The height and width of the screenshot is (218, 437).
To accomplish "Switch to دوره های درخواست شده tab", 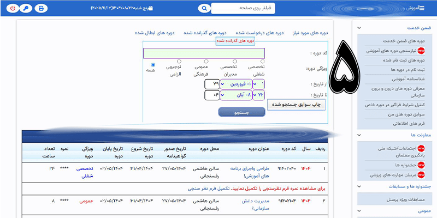I will (259, 33).
